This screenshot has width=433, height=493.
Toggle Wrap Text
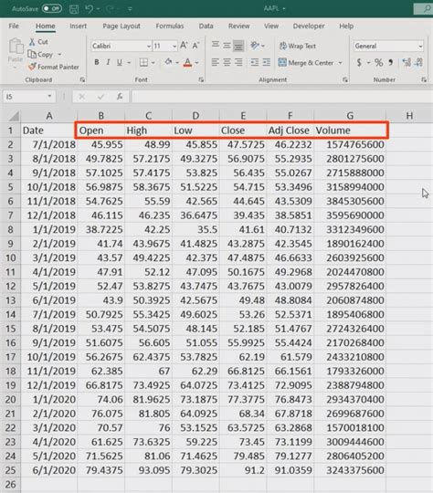point(298,47)
